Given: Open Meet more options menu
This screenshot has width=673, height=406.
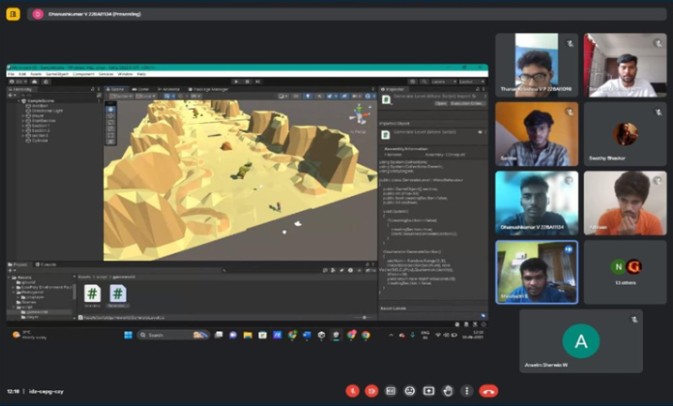Looking at the screenshot, I should [467, 391].
